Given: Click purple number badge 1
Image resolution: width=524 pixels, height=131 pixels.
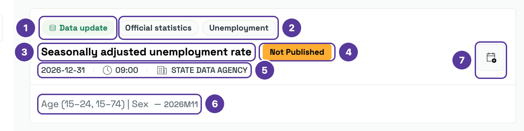Looking at the screenshot, I should tap(26, 28).
